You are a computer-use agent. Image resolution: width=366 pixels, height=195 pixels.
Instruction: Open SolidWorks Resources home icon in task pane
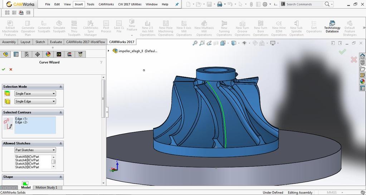(x=362, y=56)
